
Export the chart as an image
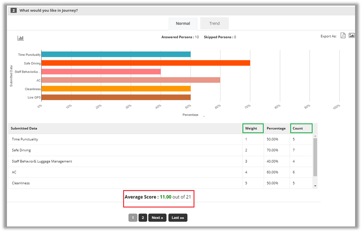[352, 36]
